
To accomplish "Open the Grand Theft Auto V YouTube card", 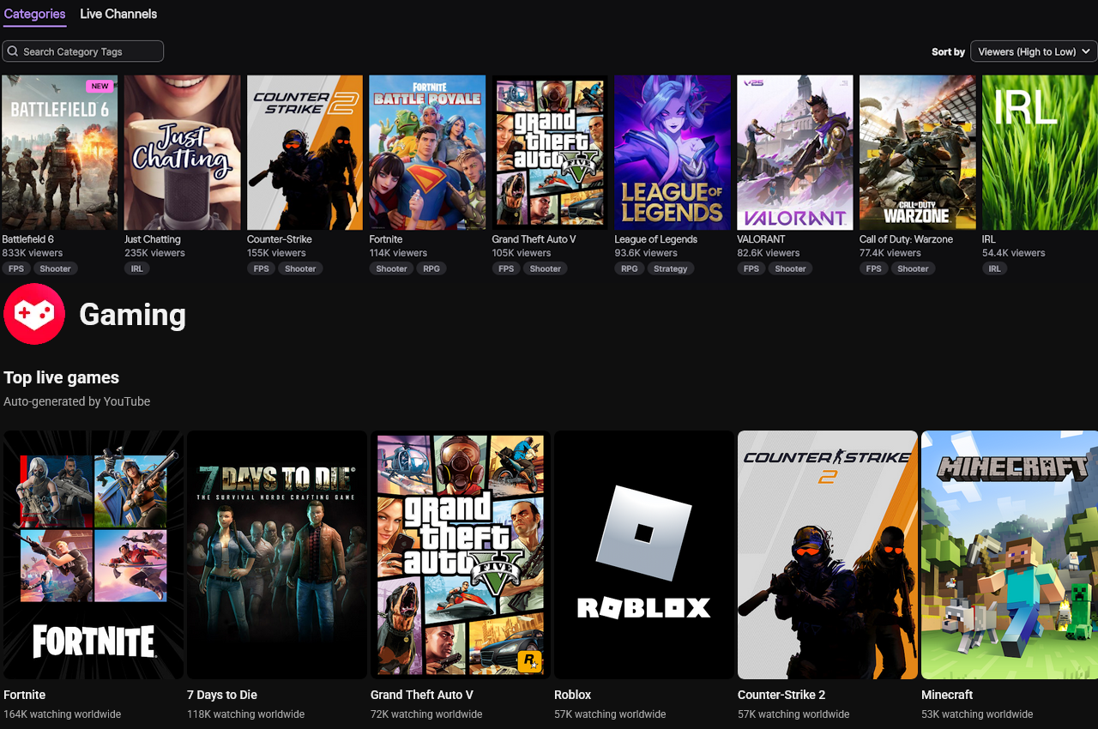I will [x=461, y=555].
